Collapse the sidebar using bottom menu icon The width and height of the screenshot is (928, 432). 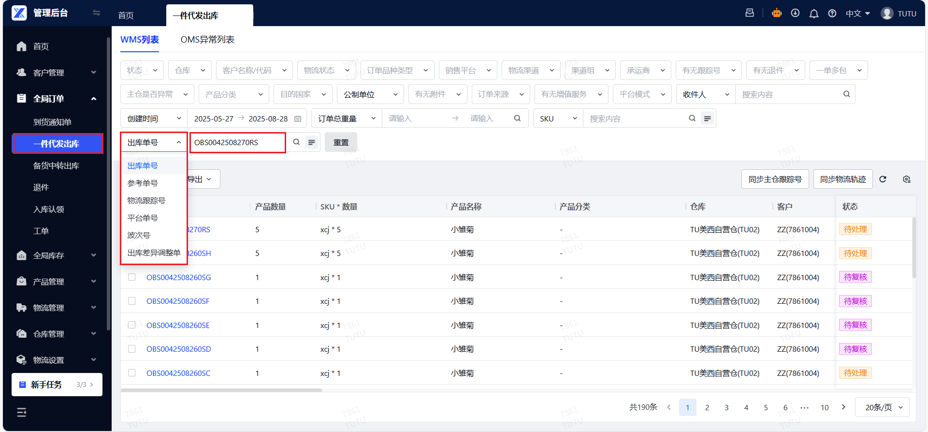point(22,412)
